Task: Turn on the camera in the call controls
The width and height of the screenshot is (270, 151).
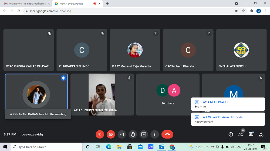Action: (x=111, y=134)
